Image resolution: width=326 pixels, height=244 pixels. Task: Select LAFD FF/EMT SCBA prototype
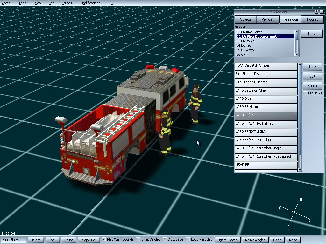tap(266, 132)
